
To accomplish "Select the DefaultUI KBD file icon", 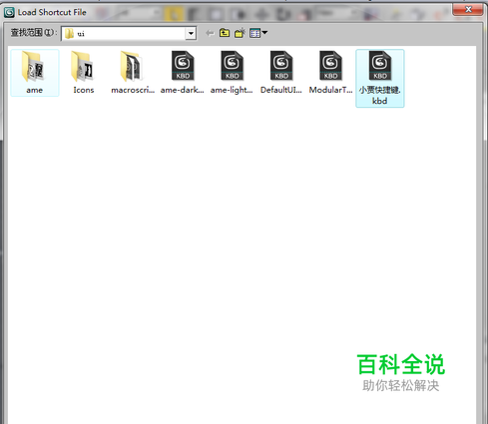I will pos(281,66).
